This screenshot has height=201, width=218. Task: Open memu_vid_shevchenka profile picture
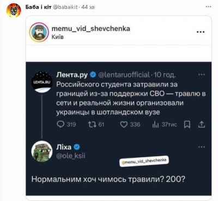click(39, 32)
